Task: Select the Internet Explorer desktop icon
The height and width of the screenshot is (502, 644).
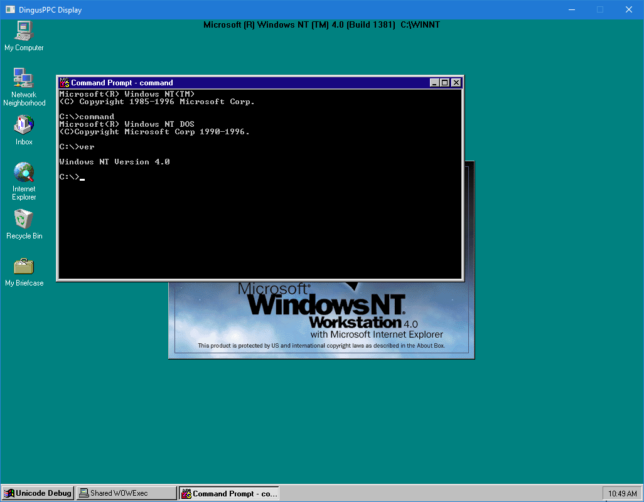Action: (24, 181)
